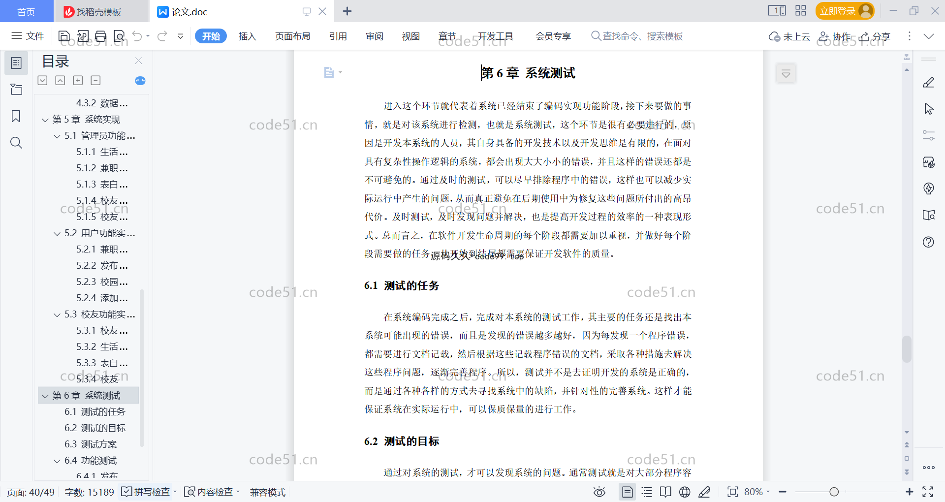Collapse the 5.2 用户功能实 outline node

point(57,233)
